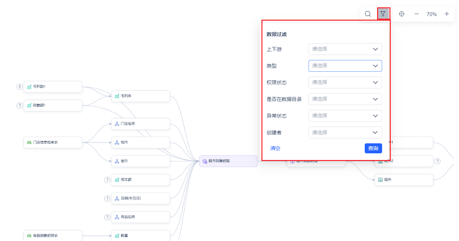Click the blue 查询 button

coord(373,148)
